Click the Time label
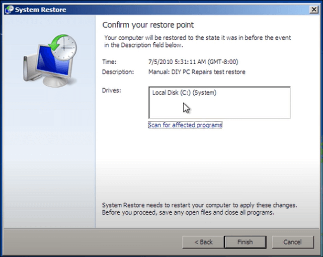The width and height of the screenshot is (323, 257). pyautogui.click(x=110, y=62)
